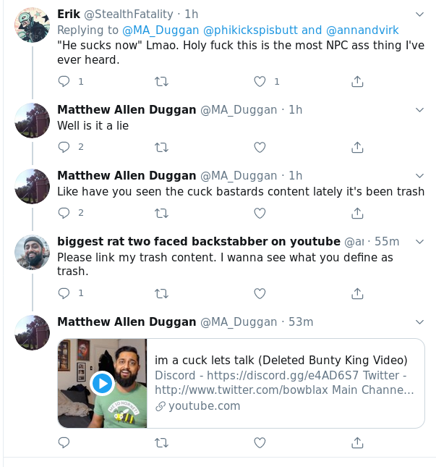
Task: Open the youtube.com link card title
Action: point(281,361)
